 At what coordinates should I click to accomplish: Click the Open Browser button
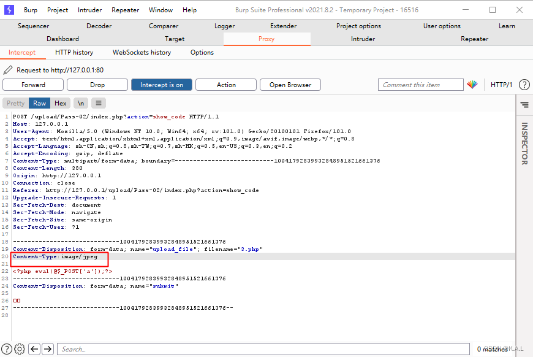point(290,85)
